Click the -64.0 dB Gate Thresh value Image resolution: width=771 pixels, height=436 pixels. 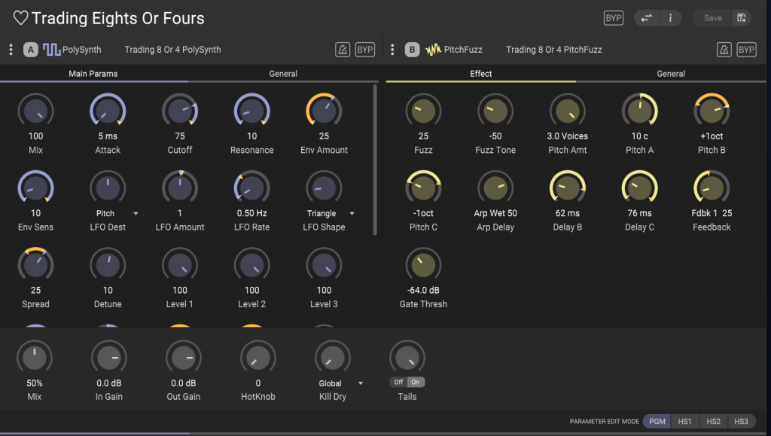point(423,291)
